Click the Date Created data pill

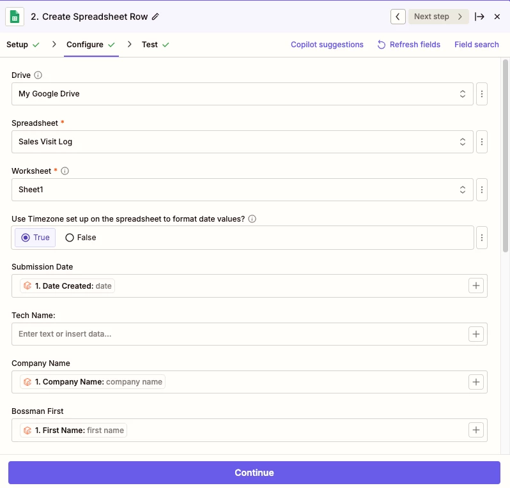point(67,286)
